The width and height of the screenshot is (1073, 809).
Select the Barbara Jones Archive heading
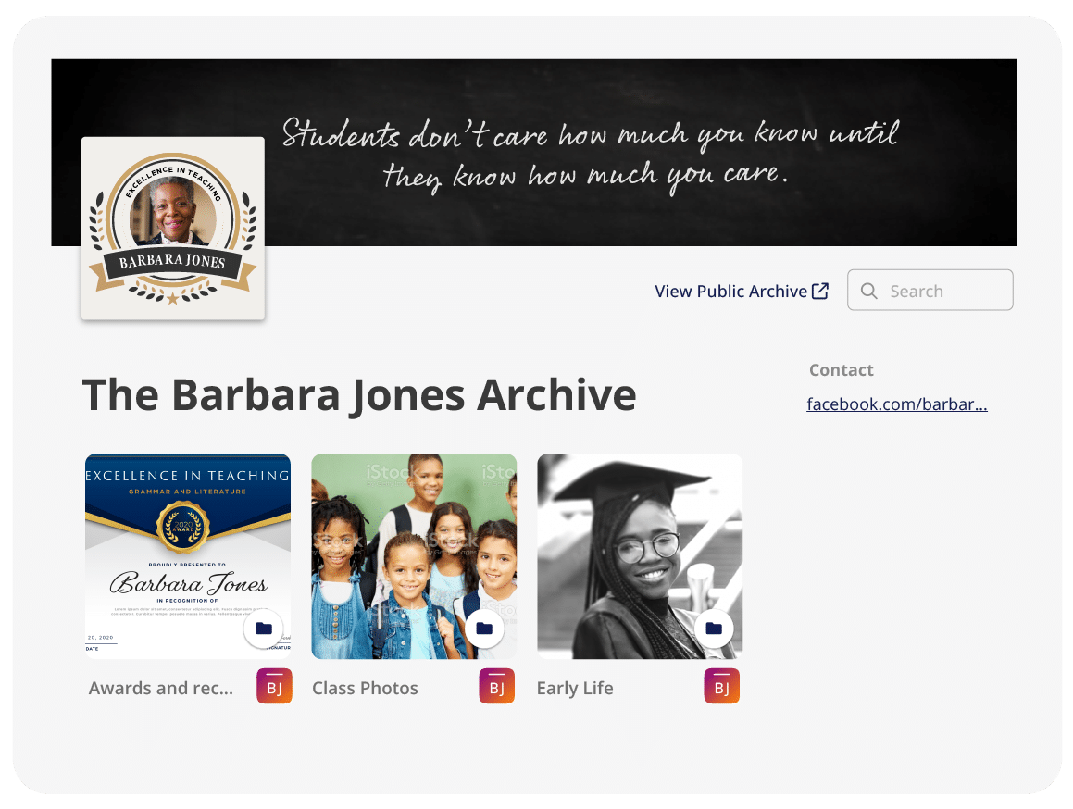359,394
